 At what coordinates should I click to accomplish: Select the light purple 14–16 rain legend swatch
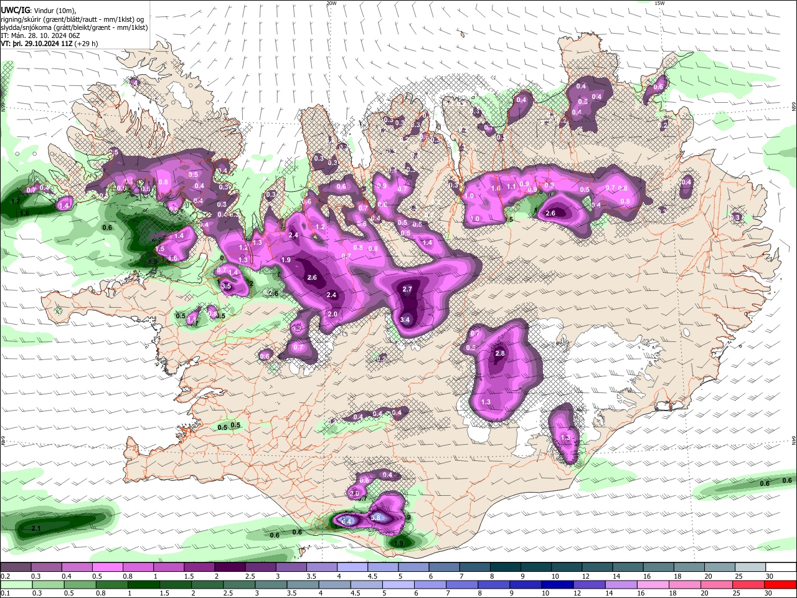[x=622, y=585]
